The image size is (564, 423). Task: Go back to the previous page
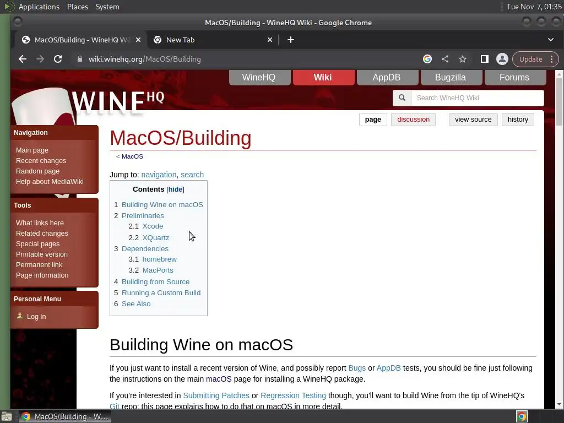(x=23, y=59)
